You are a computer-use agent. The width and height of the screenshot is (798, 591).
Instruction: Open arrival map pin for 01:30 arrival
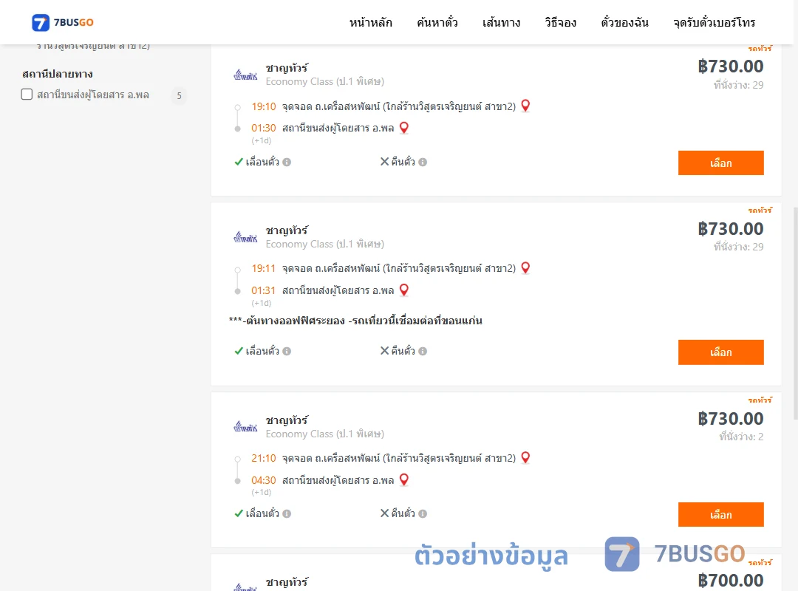point(404,128)
